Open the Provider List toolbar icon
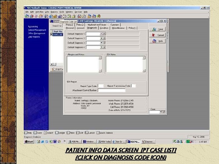This screenshot has width=219, height=164. coord(64,16)
